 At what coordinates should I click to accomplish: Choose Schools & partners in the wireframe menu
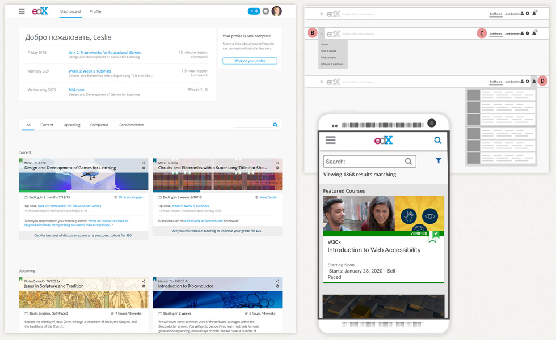tap(332, 64)
